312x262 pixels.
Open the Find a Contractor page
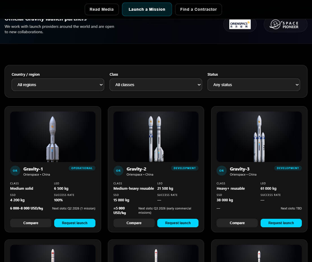[x=198, y=9]
